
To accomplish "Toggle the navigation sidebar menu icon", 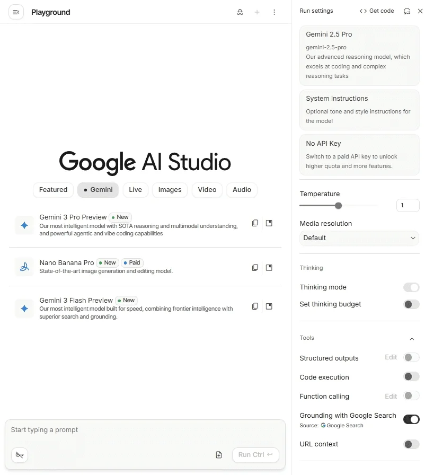I will coord(16,12).
